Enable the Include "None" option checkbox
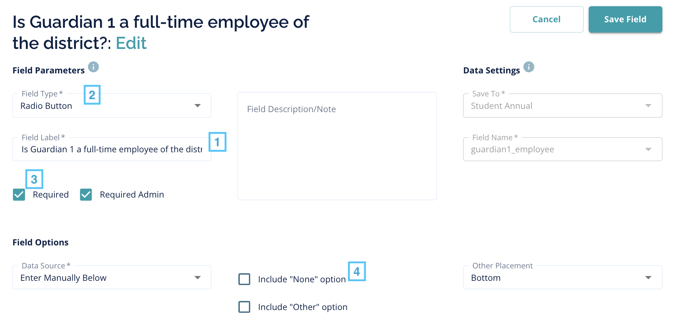Image resolution: width=681 pixels, height=325 pixels. 244,279
